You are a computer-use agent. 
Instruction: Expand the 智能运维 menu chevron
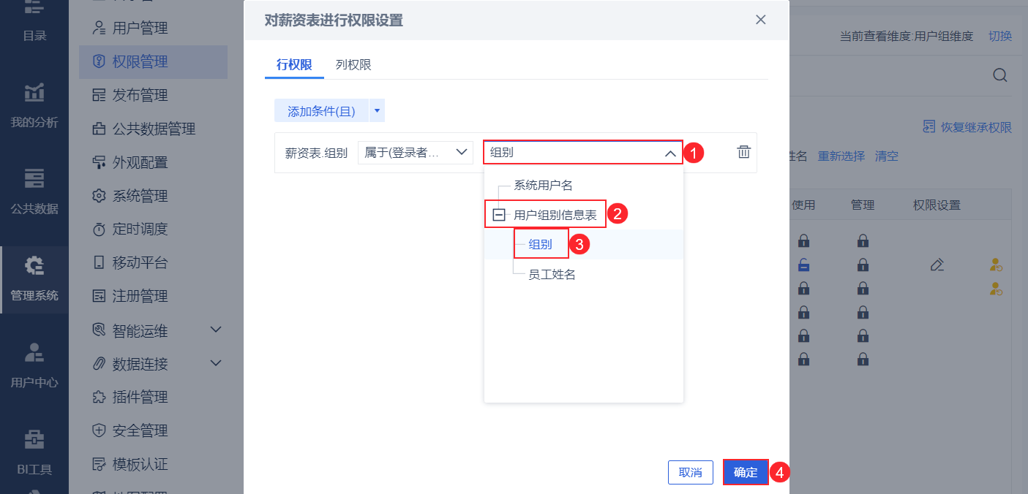(216, 330)
